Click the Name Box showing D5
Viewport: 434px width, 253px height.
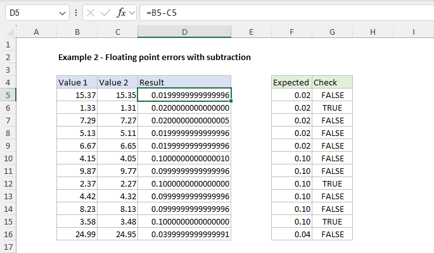(30, 13)
